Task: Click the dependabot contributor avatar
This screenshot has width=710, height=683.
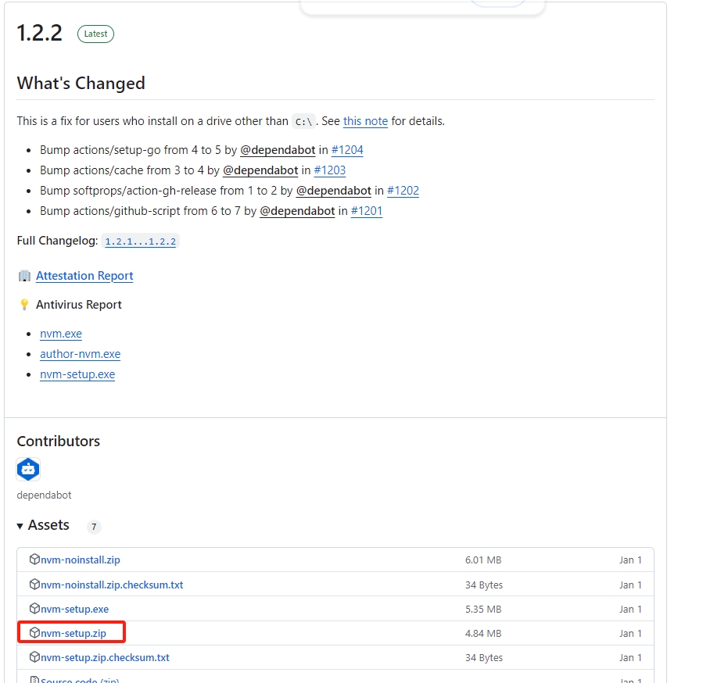Action: 28,470
